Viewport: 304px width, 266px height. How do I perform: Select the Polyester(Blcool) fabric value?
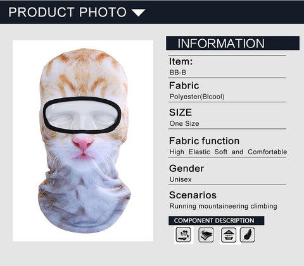pos(197,97)
